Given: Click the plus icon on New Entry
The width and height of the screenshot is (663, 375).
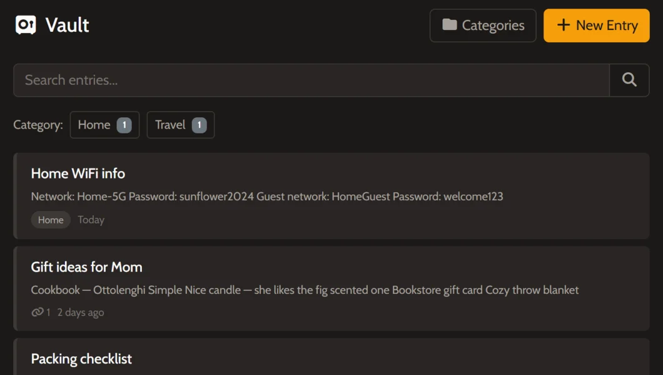Looking at the screenshot, I should [563, 26].
